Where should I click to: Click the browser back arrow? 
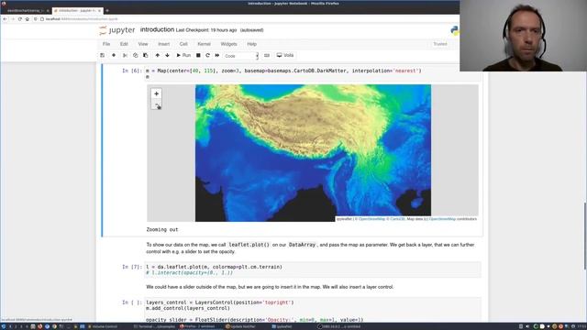click(5, 18)
